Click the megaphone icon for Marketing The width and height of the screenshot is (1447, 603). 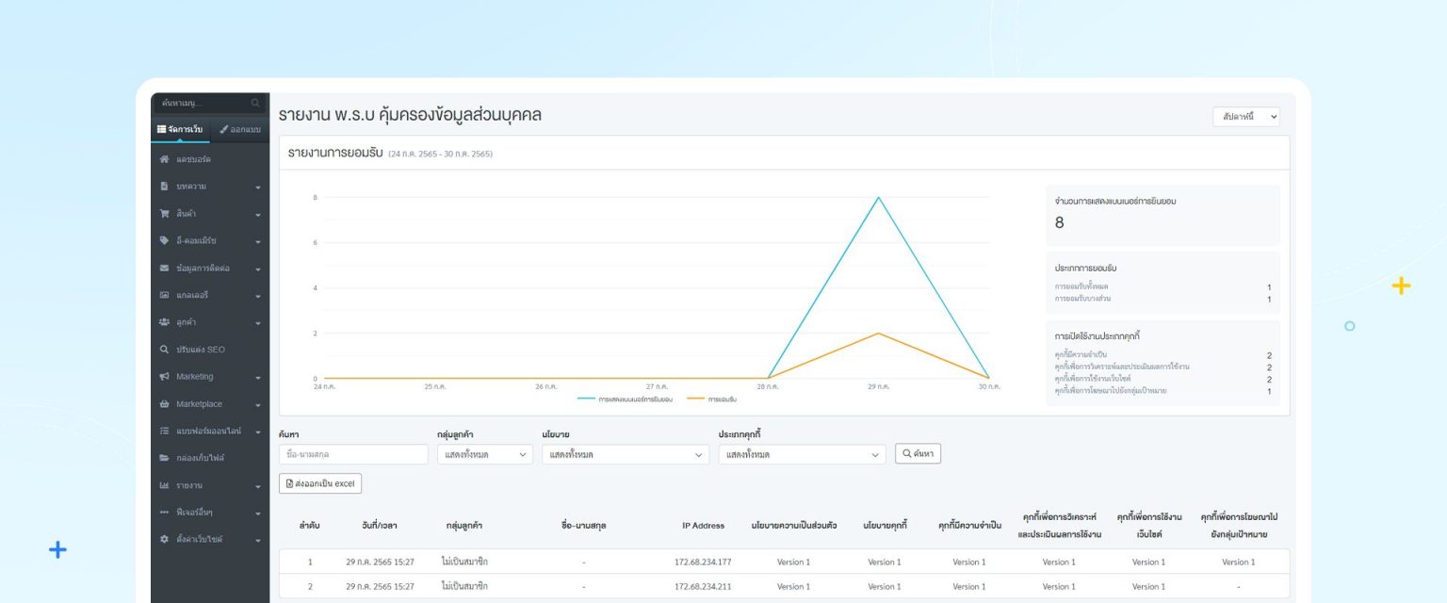tap(164, 377)
